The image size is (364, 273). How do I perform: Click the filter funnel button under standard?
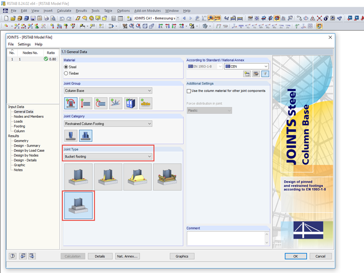click(x=265, y=74)
